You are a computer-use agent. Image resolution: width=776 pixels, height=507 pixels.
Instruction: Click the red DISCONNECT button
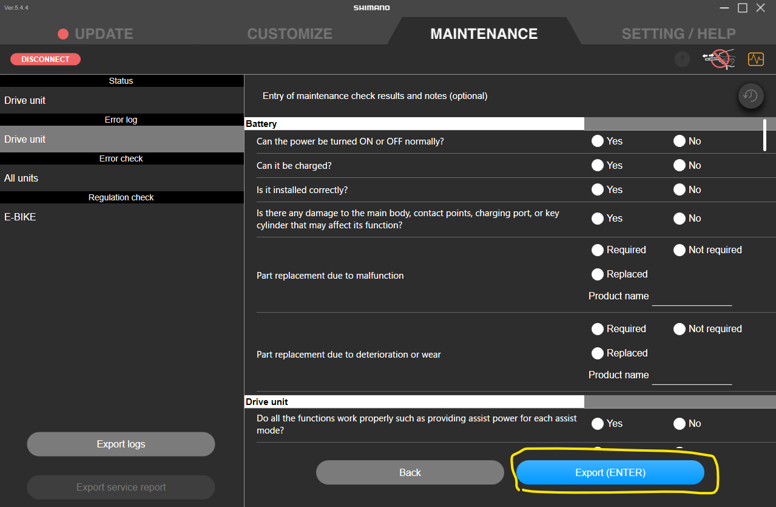click(46, 59)
